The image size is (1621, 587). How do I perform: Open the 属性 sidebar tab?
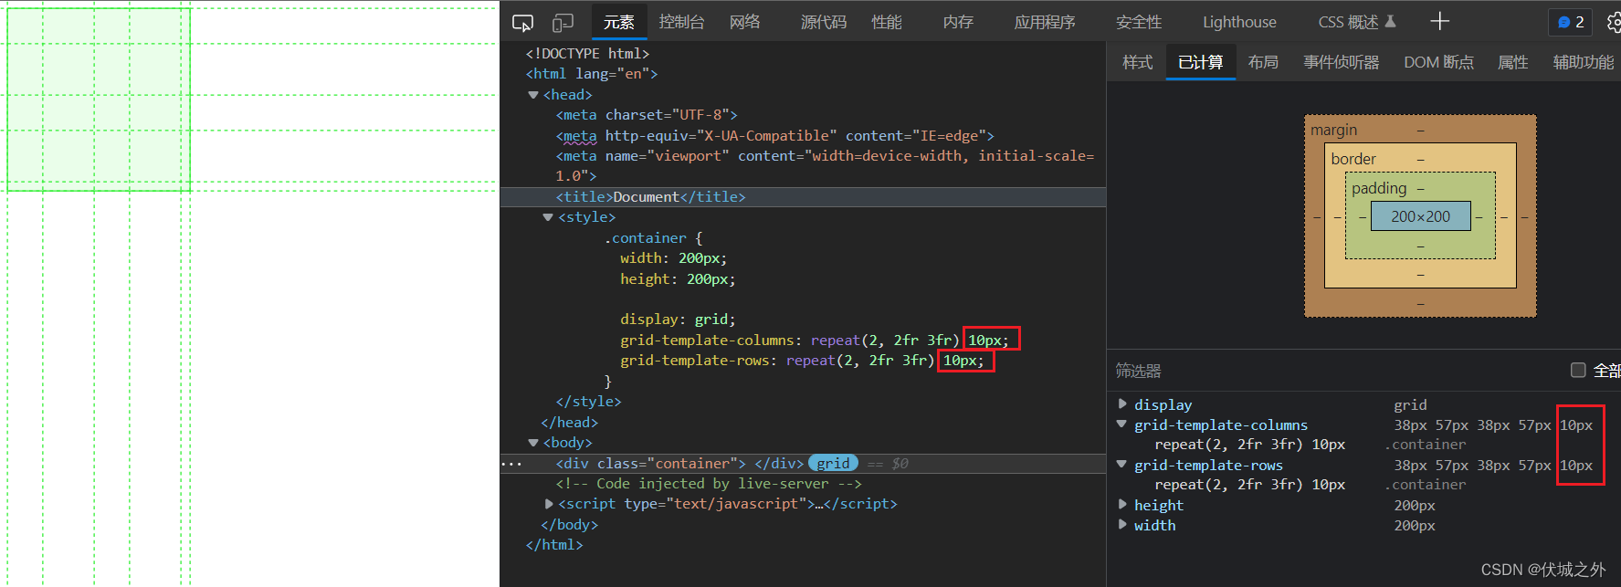(1512, 62)
